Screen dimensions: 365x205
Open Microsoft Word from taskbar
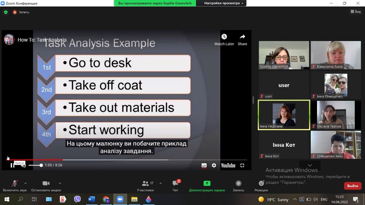(x=92, y=199)
